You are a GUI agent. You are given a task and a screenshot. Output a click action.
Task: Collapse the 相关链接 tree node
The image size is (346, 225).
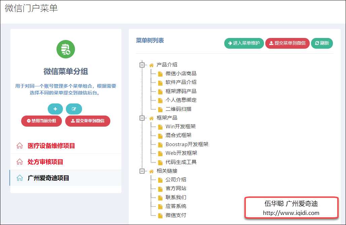(x=142, y=171)
